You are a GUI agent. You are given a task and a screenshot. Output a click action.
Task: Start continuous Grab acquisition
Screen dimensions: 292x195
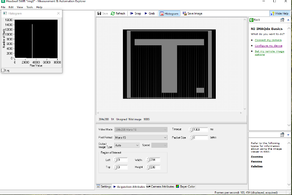pos(150,13)
